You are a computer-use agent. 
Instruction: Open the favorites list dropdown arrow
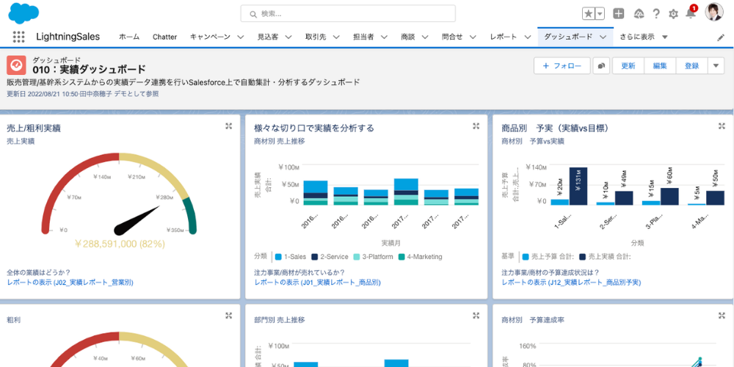[x=600, y=13]
